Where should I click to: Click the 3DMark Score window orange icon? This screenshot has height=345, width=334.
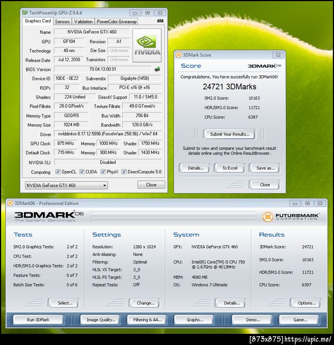click(x=179, y=55)
